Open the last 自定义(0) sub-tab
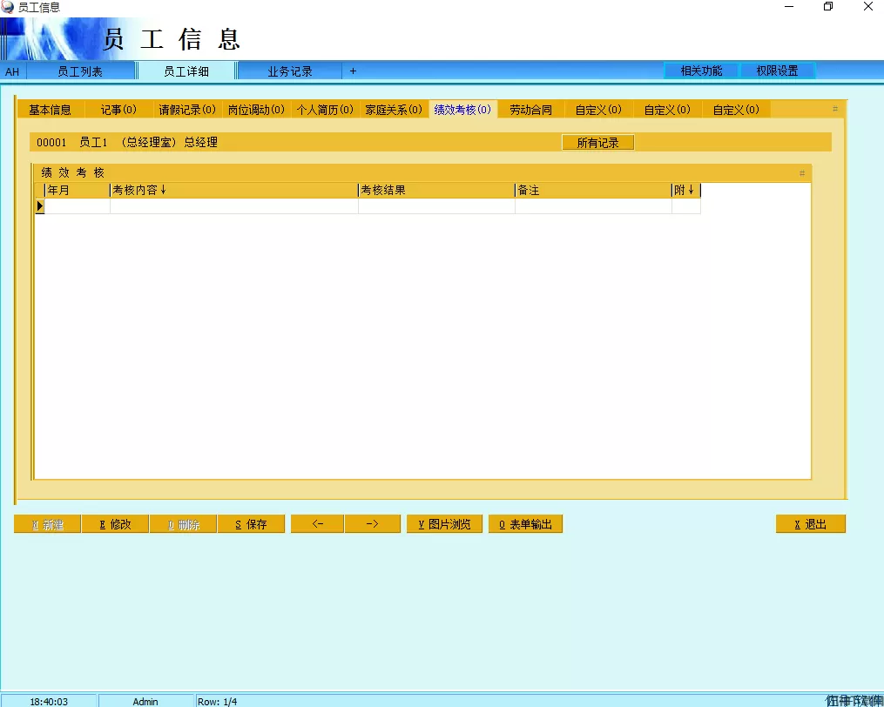This screenshot has height=707, width=884. pos(736,110)
